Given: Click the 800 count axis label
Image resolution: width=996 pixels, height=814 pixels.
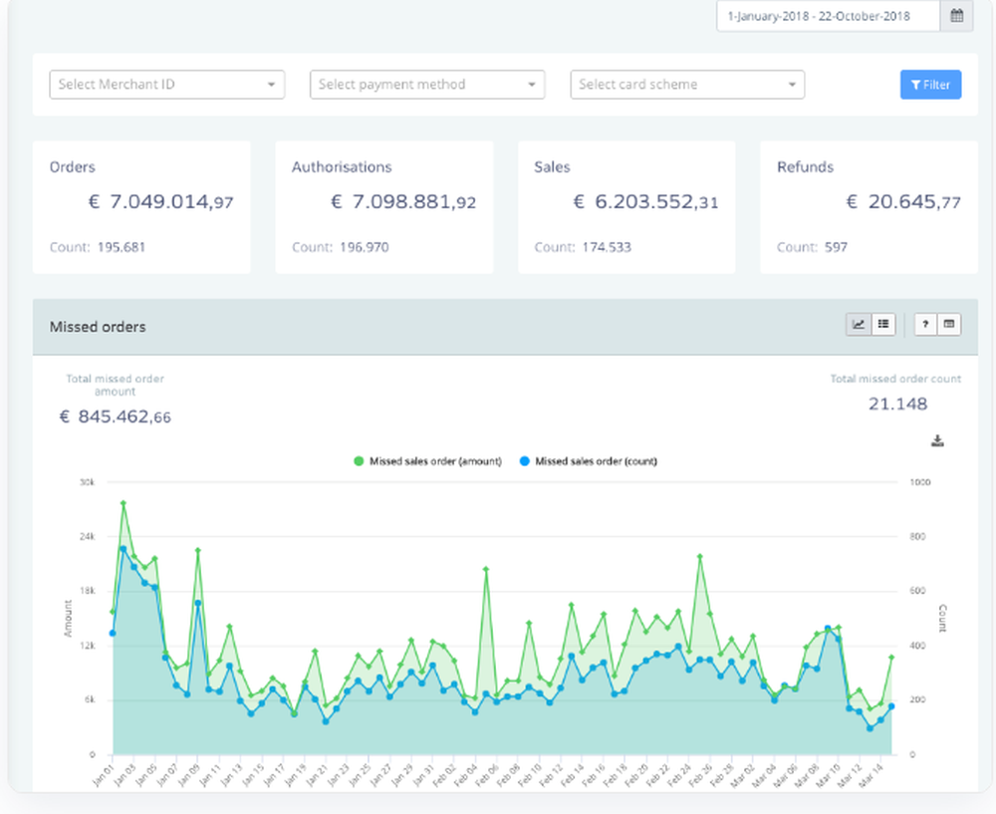Looking at the screenshot, I should pos(917,537).
